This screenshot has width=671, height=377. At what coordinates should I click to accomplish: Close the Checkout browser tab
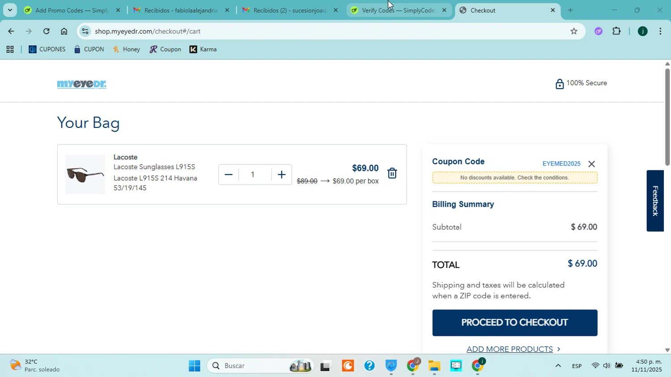[552, 10]
